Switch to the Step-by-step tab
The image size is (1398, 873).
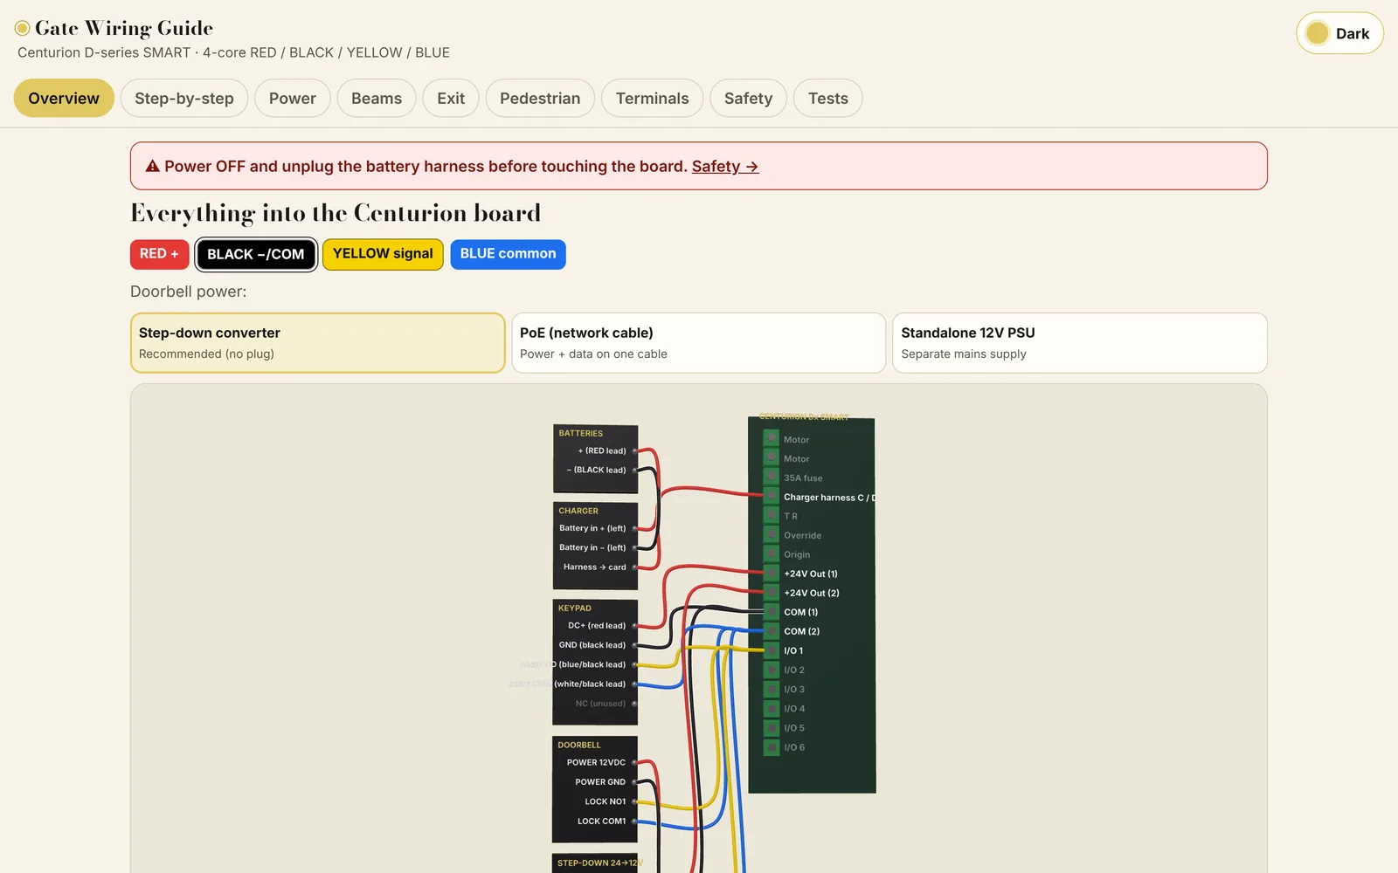coord(184,98)
